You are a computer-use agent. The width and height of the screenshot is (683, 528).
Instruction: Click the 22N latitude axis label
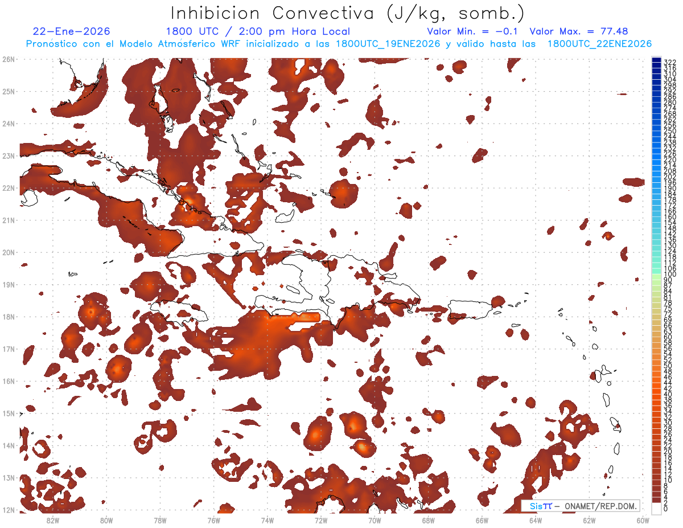tap(9, 188)
